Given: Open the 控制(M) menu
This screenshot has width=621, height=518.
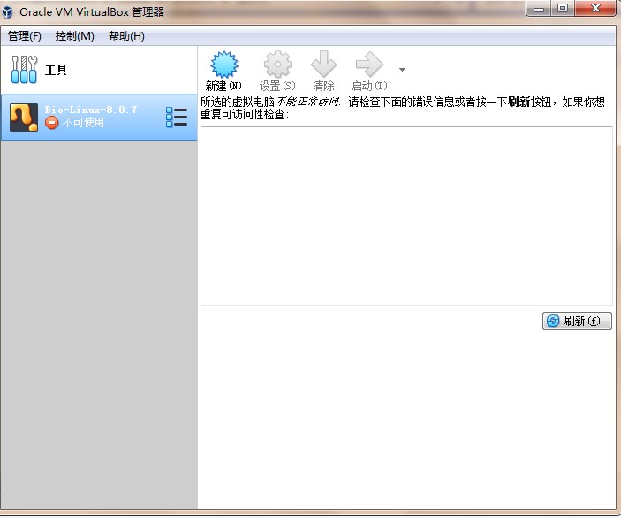Looking at the screenshot, I should tap(75, 36).
